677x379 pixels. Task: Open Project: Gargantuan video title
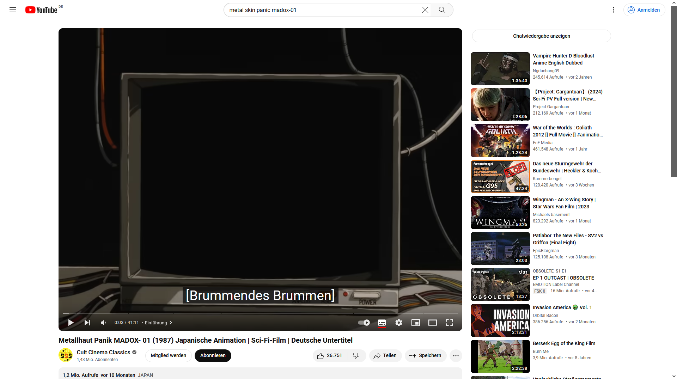[x=568, y=95]
